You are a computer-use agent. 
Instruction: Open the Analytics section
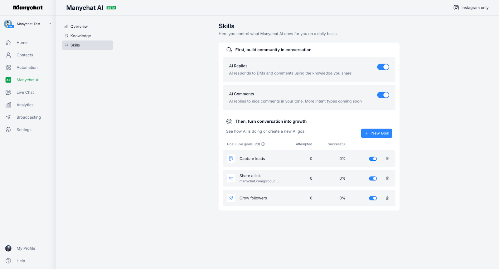coord(25,105)
